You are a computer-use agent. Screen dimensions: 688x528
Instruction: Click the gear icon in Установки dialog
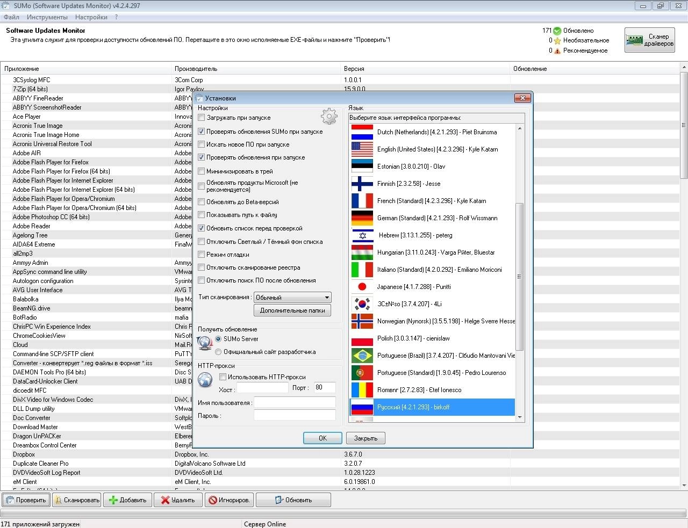pos(329,116)
